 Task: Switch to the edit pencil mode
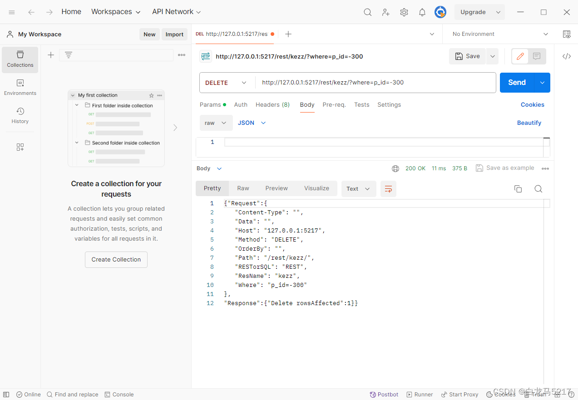click(x=520, y=56)
